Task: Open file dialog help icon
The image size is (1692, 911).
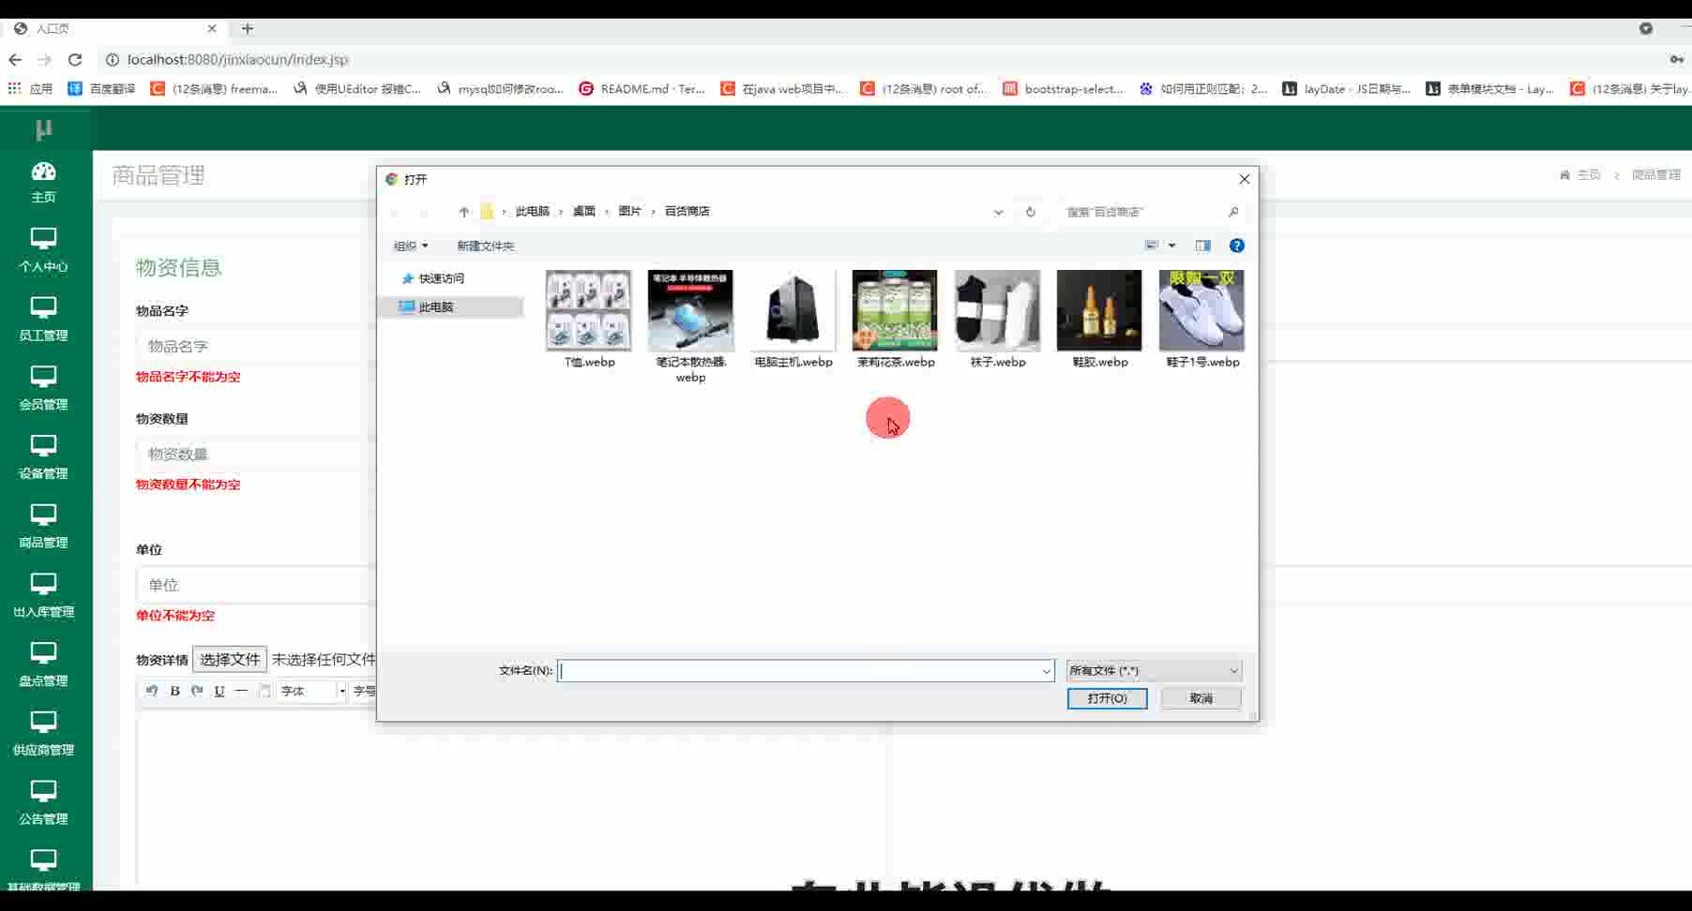Action: click(x=1237, y=246)
